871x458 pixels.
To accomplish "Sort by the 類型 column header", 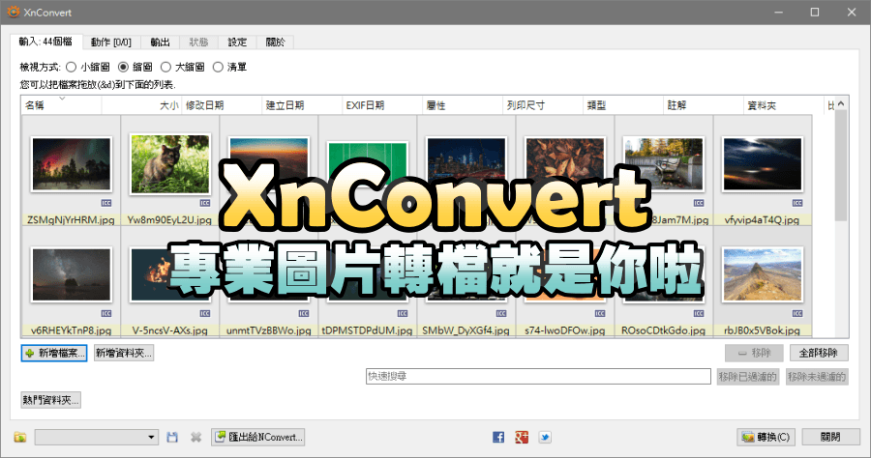I will click(622, 105).
